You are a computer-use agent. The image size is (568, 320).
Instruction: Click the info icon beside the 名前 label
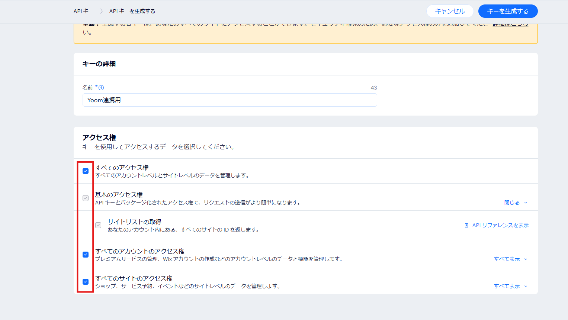point(101,88)
